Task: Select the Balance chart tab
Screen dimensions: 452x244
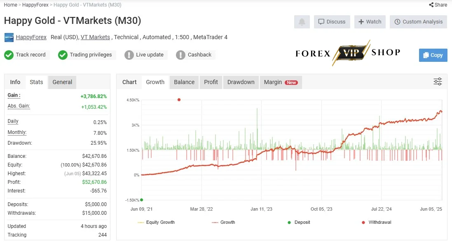Action: pyautogui.click(x=184, y=82)
